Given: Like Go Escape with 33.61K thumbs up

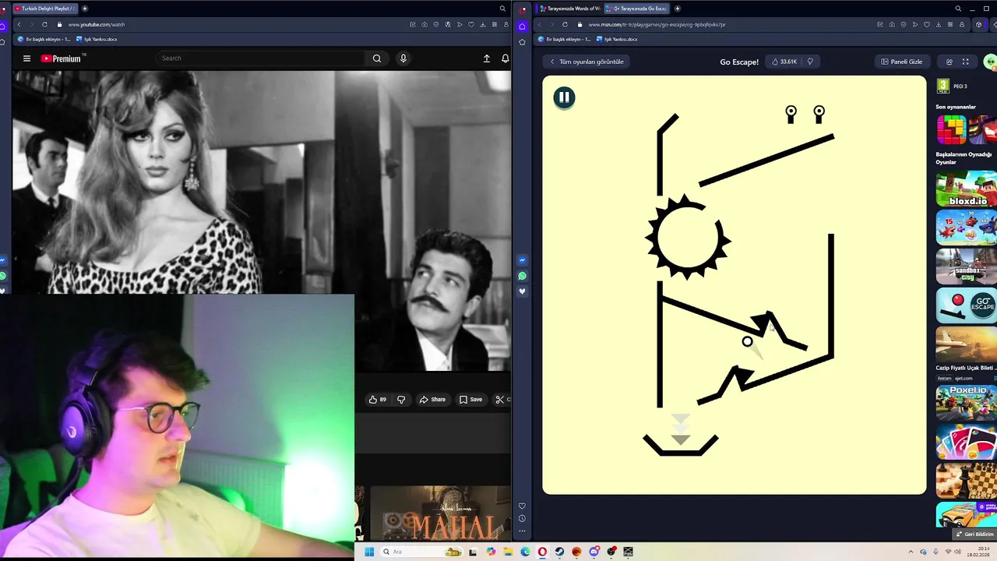Looking at the screenshot, I should tap(784, 62).
